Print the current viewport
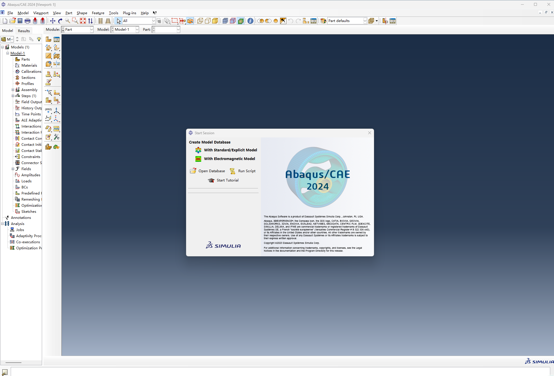This screenshot has width=554, height=376. tap(27, 21)
